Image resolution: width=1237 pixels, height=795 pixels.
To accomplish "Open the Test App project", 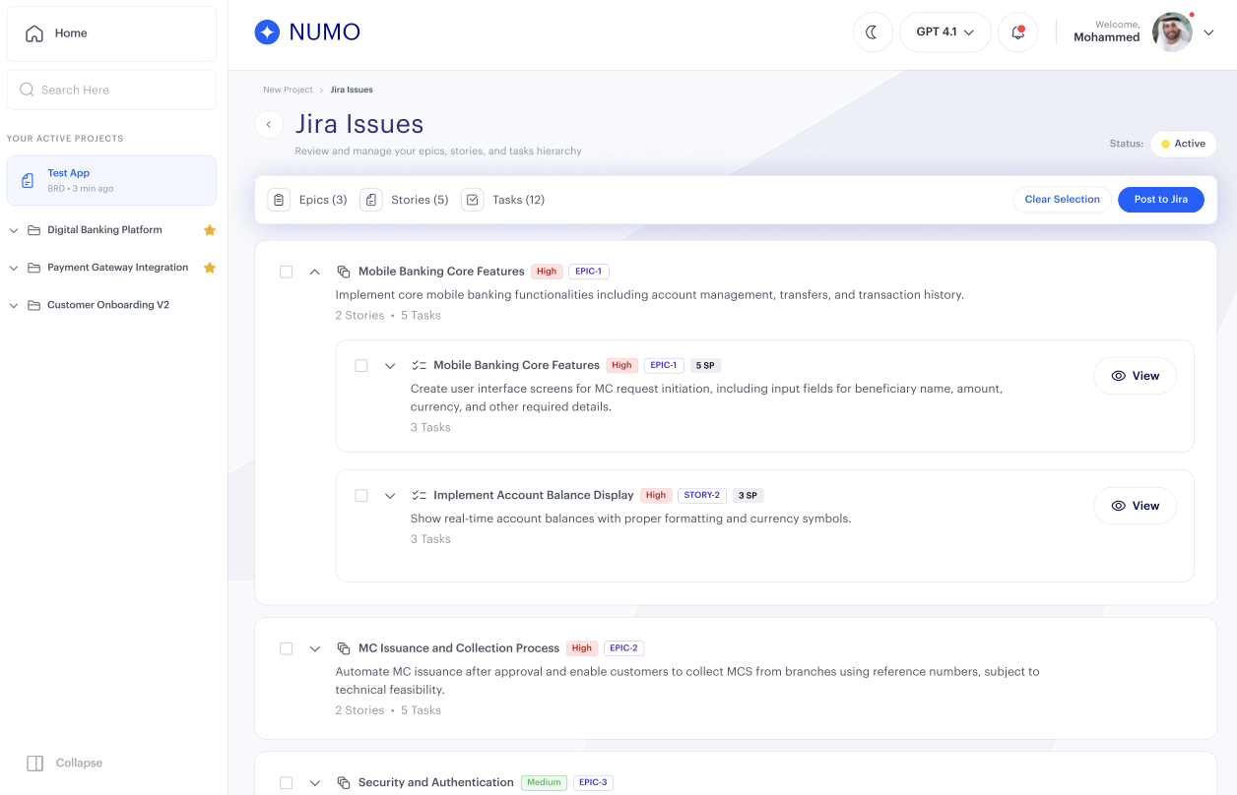I will [x=112, y=180].
